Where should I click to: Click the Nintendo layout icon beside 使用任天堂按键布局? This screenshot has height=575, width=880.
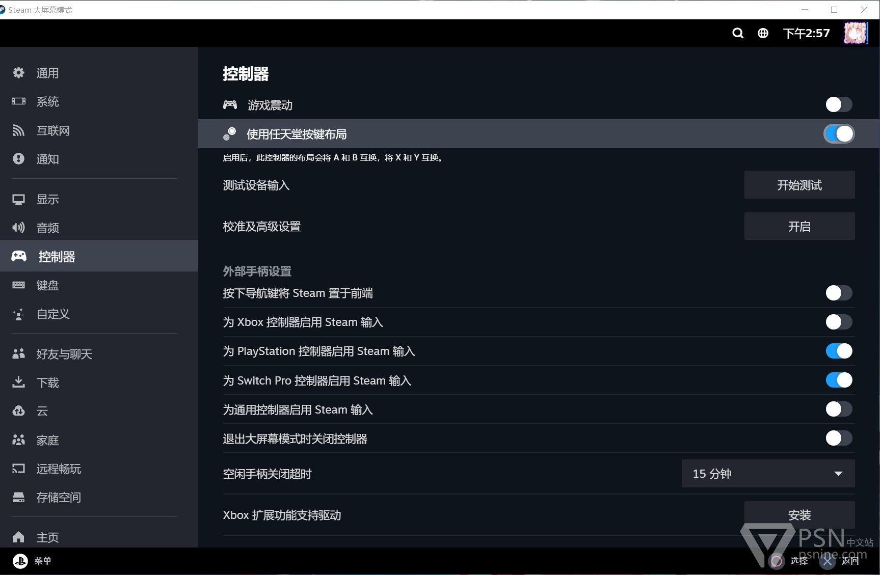point(230,133)
